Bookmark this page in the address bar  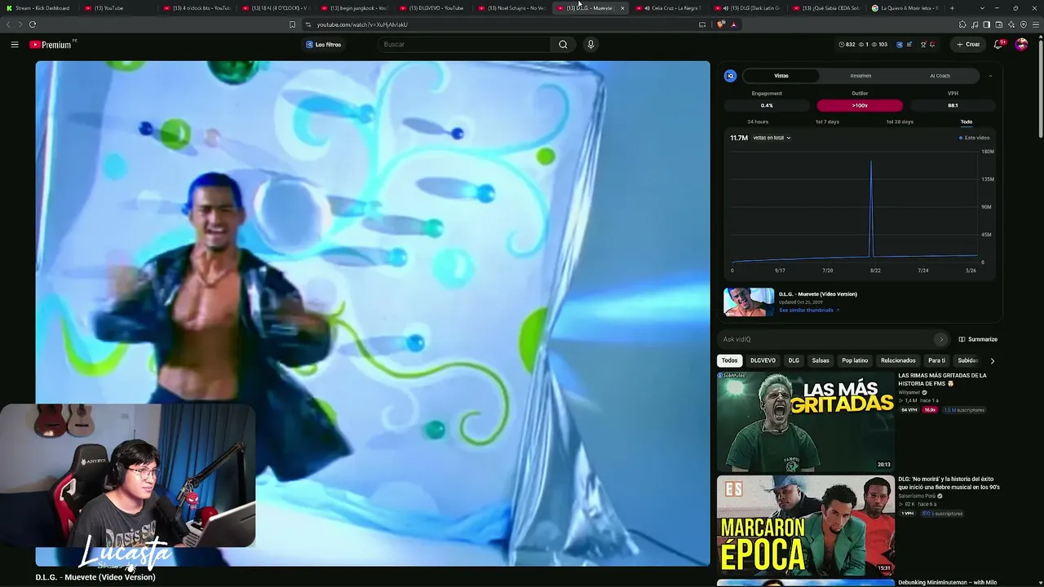(x=292, y=24)
